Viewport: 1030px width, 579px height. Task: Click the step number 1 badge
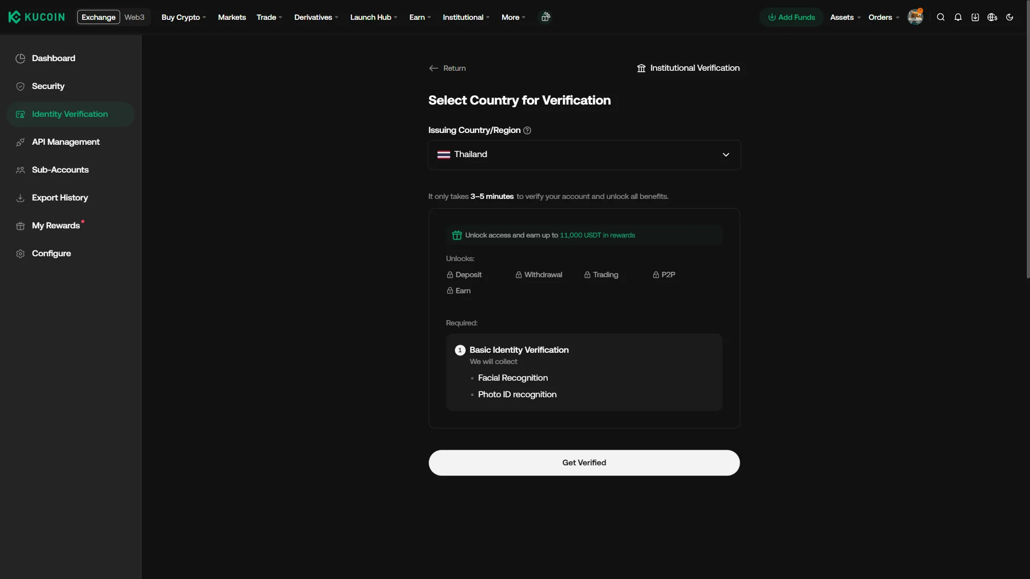460,350
